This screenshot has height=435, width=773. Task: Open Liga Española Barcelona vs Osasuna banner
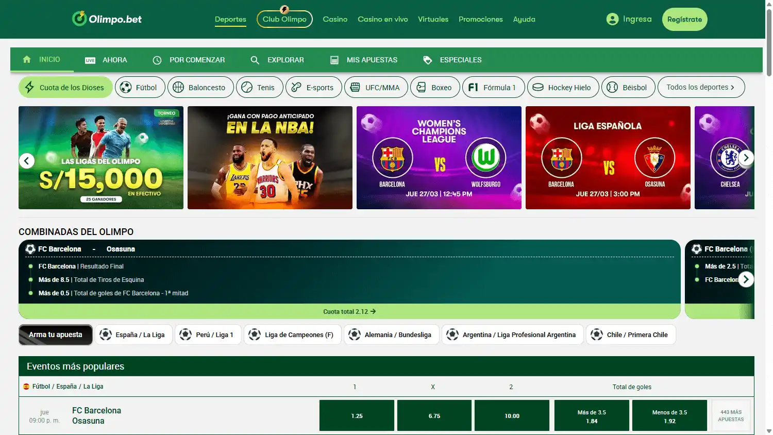pos(608,158)
